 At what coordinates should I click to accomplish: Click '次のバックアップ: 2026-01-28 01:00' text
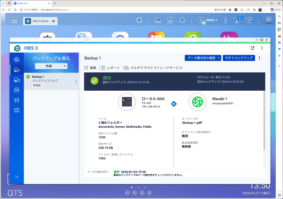click(x=220, y=82)
